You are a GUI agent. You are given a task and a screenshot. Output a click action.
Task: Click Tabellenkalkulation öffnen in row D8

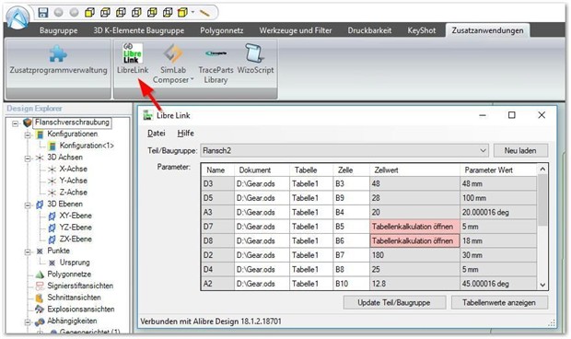click(x=414, y=240)
